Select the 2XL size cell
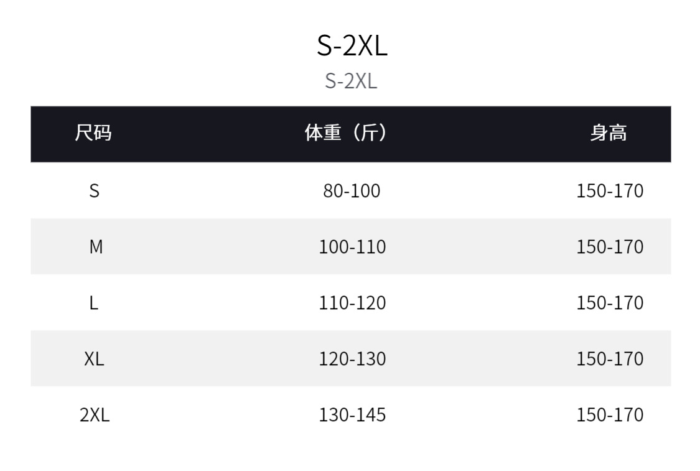This screenshot has width=700, height=471. tap(94, 415)
